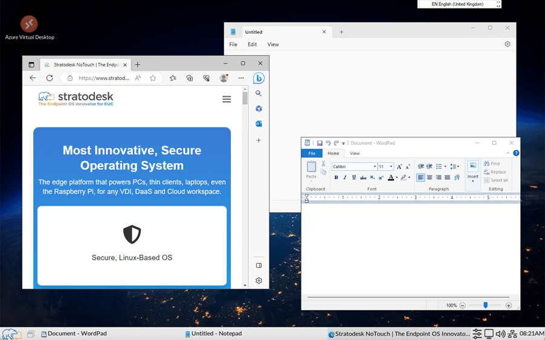545x340 pixels.
Task: Open Notepad's View menu
Action: tap(273, 45)
